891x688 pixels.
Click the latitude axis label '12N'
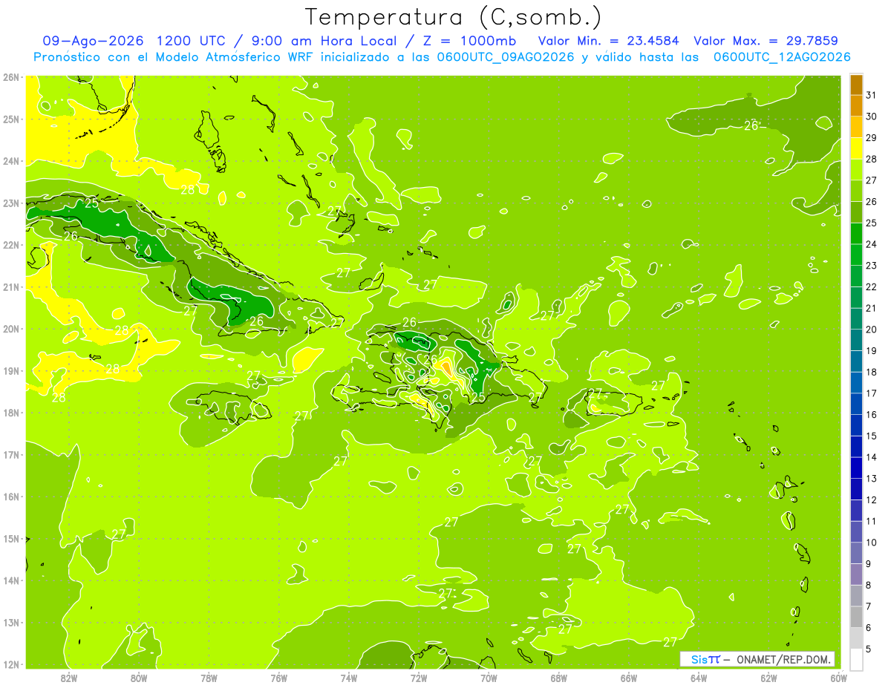11,664
